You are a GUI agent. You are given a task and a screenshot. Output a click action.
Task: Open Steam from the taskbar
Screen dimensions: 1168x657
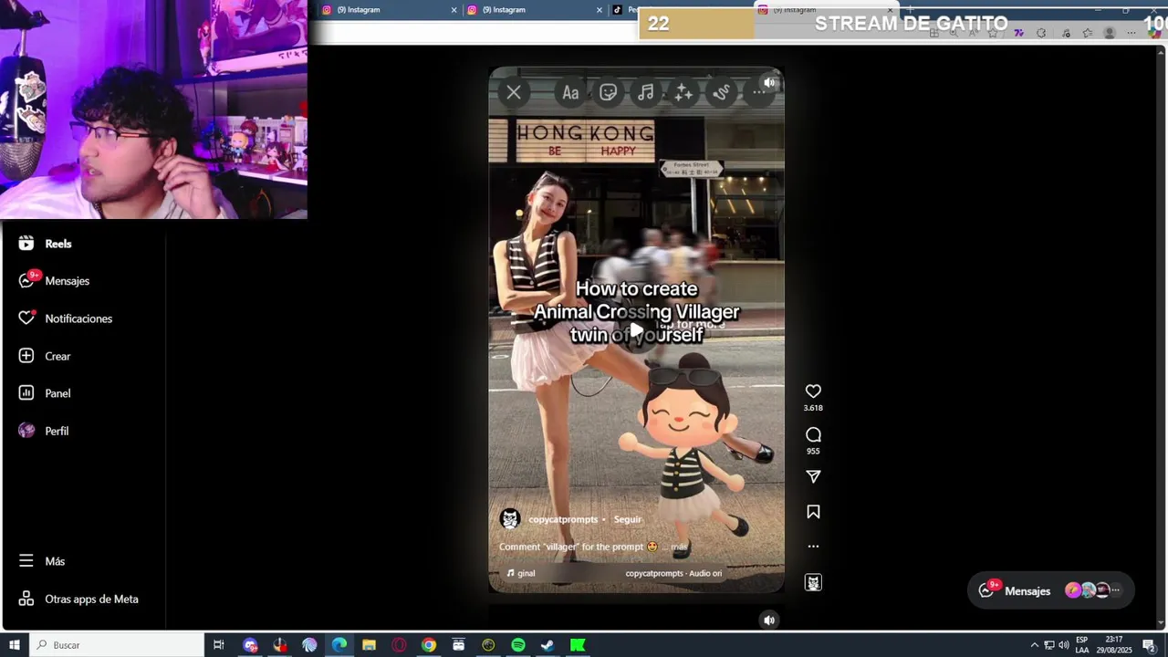coord(547,645)
